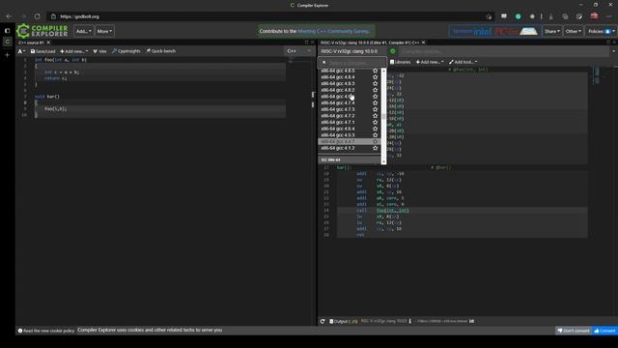
Task: Open code in Quick-bench
Action: pos(161,51)
